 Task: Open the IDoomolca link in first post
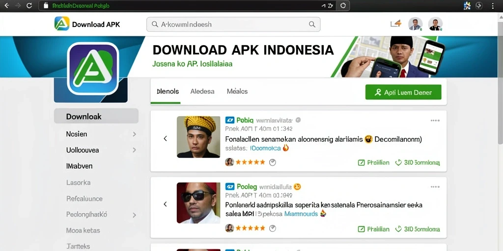point(265,148)
